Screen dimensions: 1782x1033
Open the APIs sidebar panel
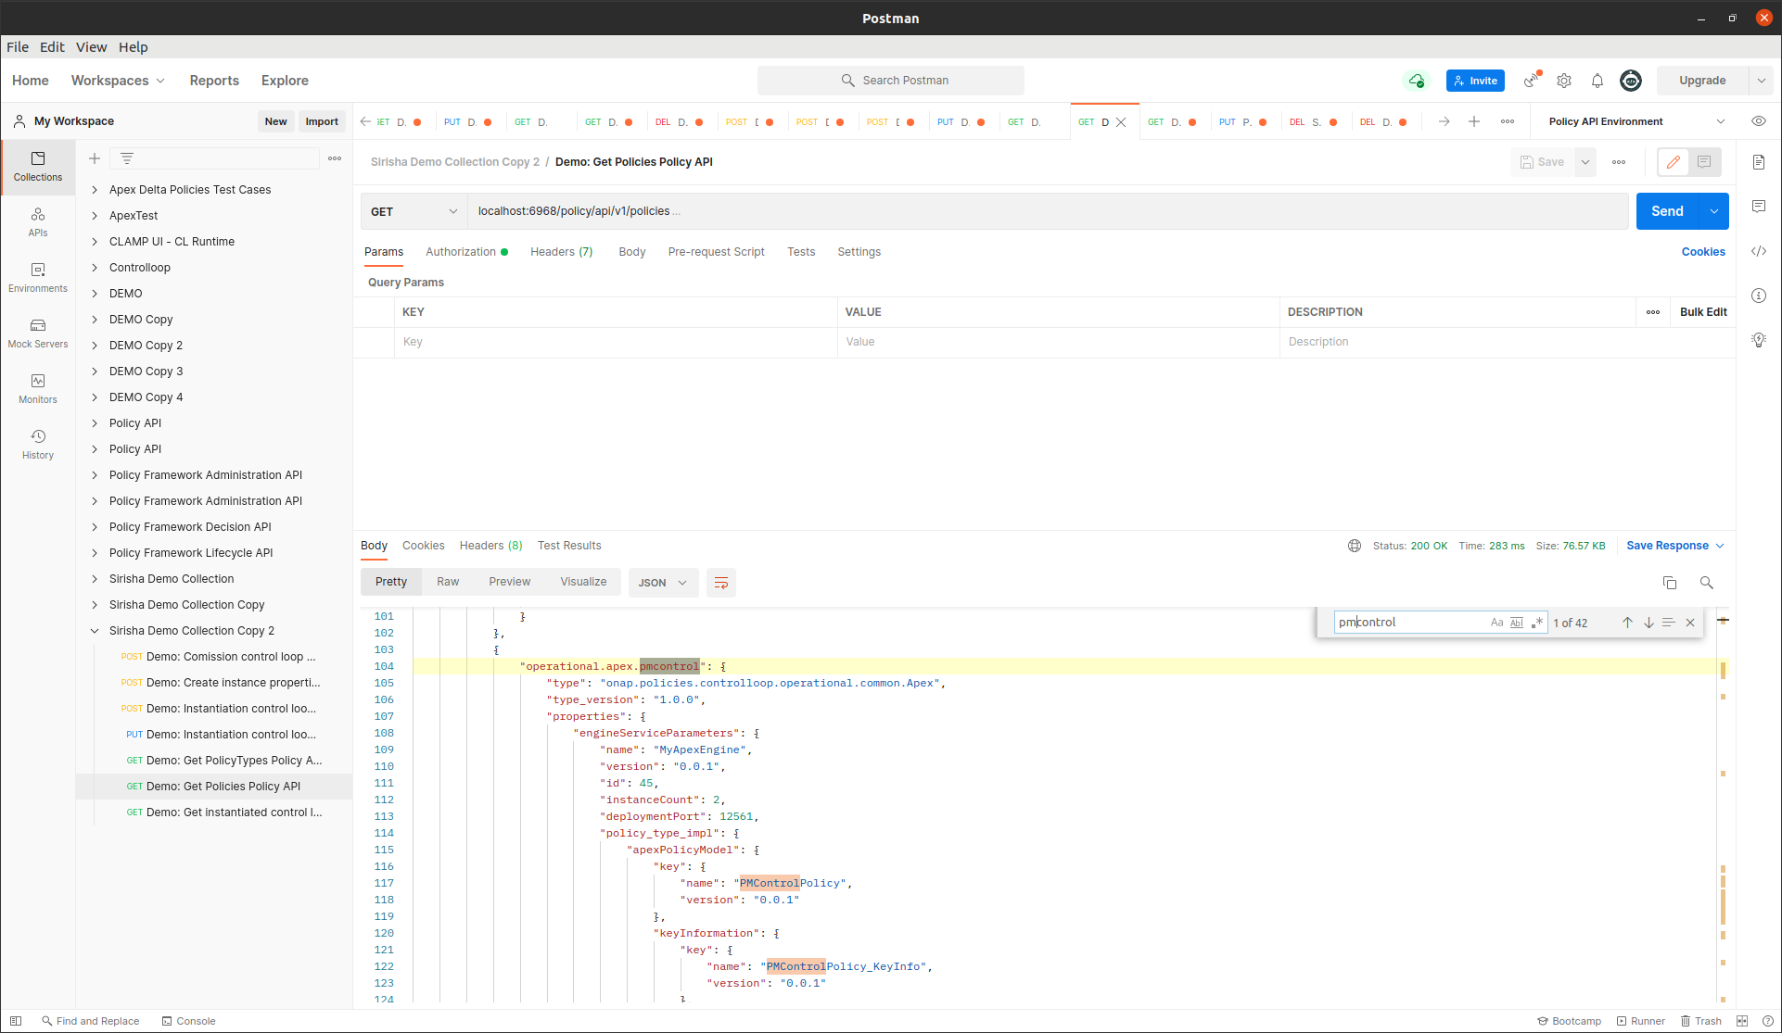pos(38,222)
